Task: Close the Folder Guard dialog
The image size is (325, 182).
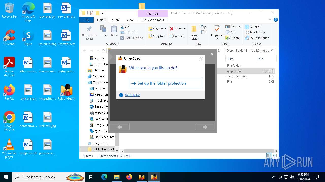Action: pyautogui.click(x=201, y=58)
